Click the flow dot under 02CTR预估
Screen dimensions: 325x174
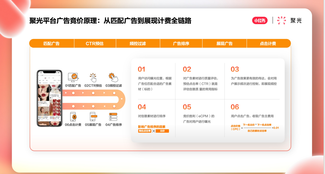tap(93, 93)
